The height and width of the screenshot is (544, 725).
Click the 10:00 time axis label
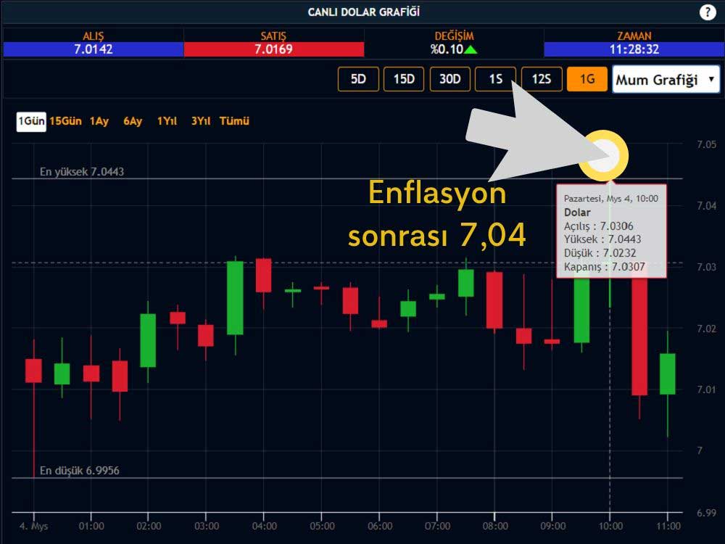click(x=610, y=526)
